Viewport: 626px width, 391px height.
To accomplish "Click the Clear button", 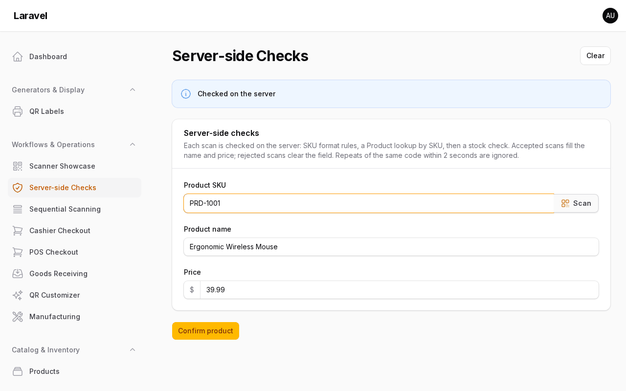I will click(x=595, y=56).
